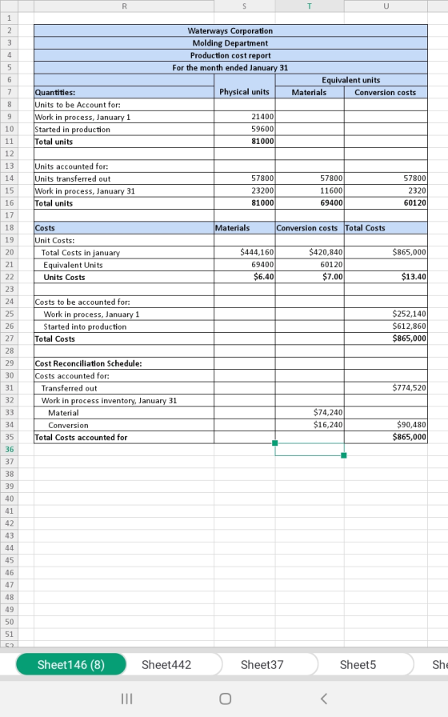Screen dimensions: 448x717
Task: Click the value 60120 in row 16
Action: [x=414, y=203]
